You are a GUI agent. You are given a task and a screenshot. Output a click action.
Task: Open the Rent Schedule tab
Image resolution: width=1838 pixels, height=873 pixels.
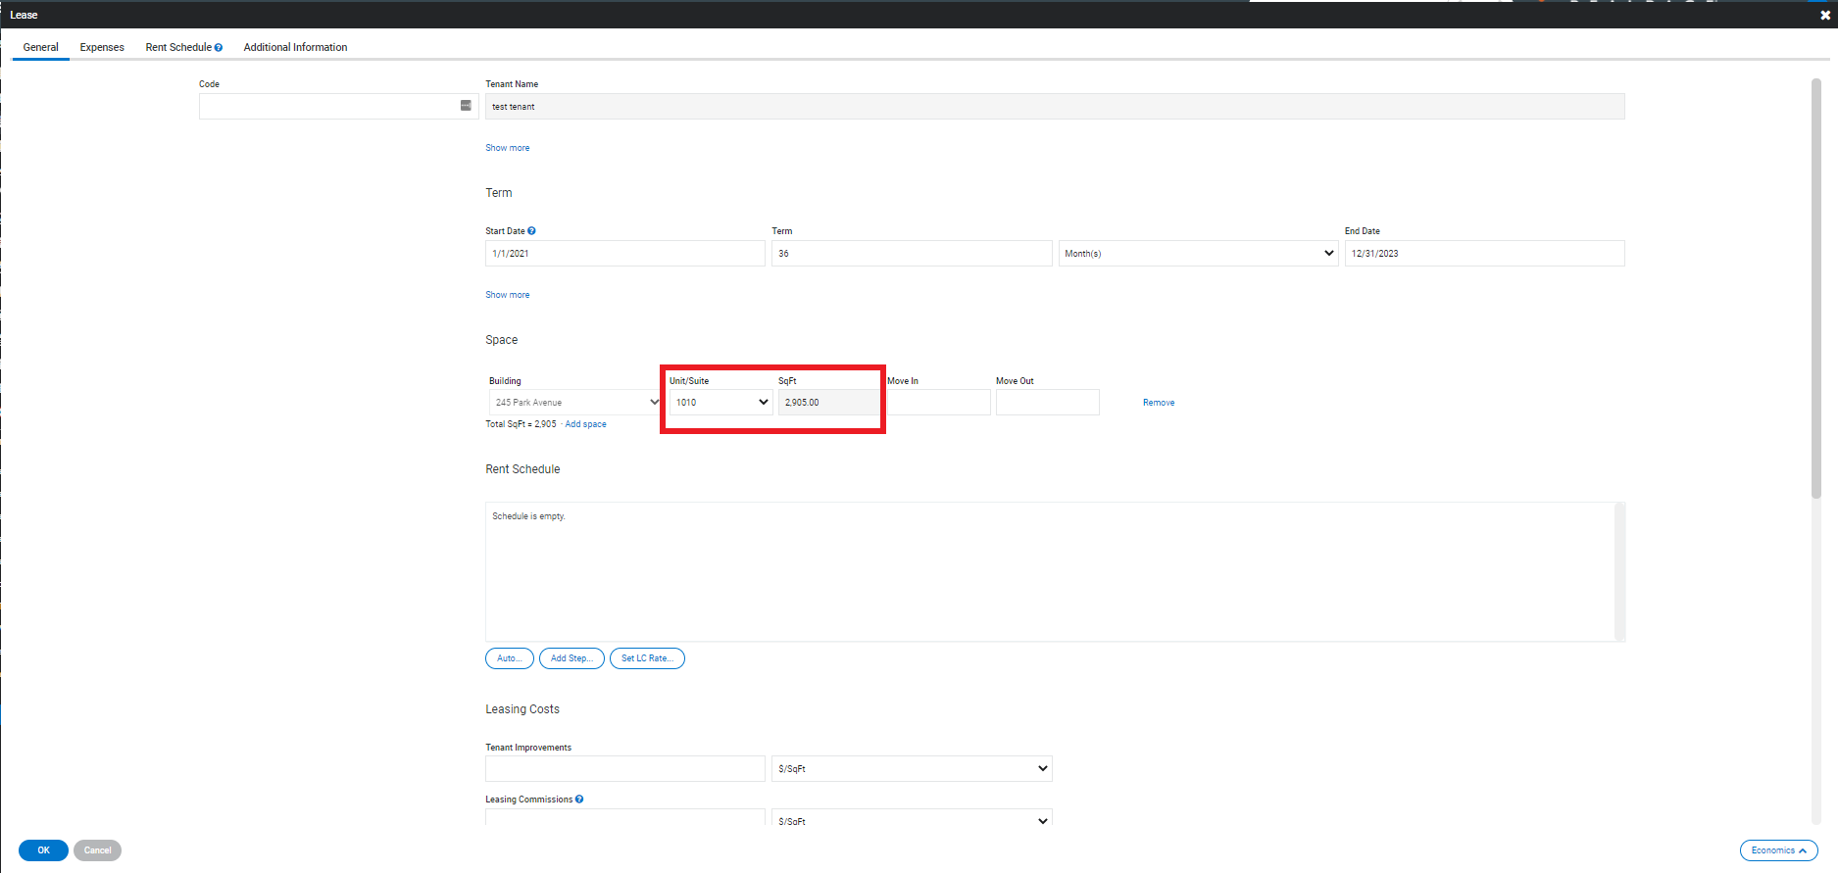(178, 47)
